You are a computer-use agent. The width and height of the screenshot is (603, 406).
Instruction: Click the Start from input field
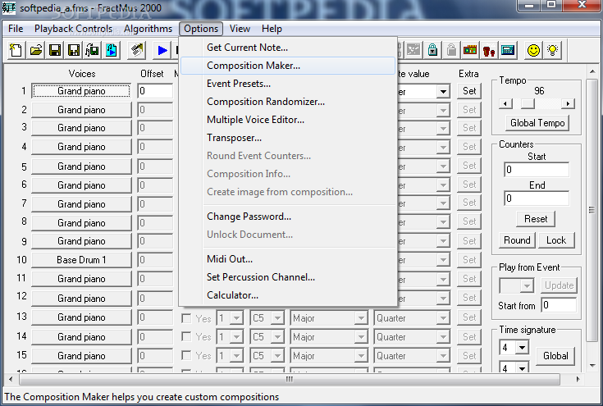[x=559, y=305]
